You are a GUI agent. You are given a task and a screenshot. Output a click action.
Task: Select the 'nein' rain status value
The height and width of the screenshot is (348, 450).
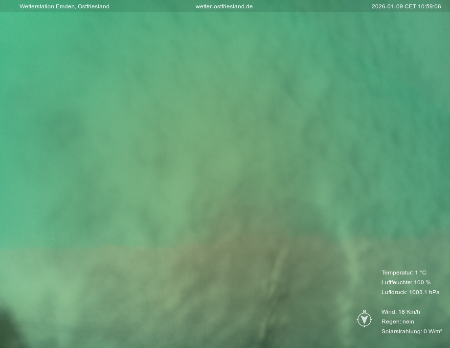pos(408,322)
